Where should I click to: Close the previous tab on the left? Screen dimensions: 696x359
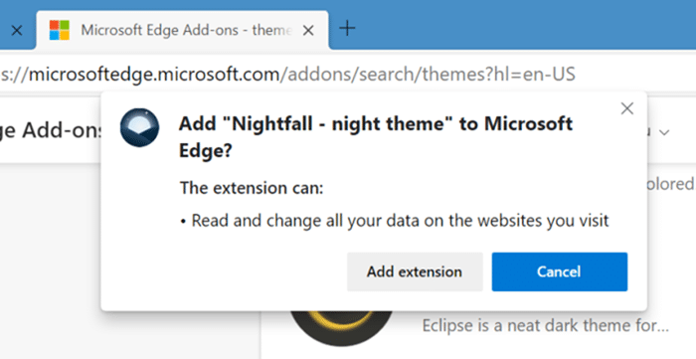click(17, 30)
